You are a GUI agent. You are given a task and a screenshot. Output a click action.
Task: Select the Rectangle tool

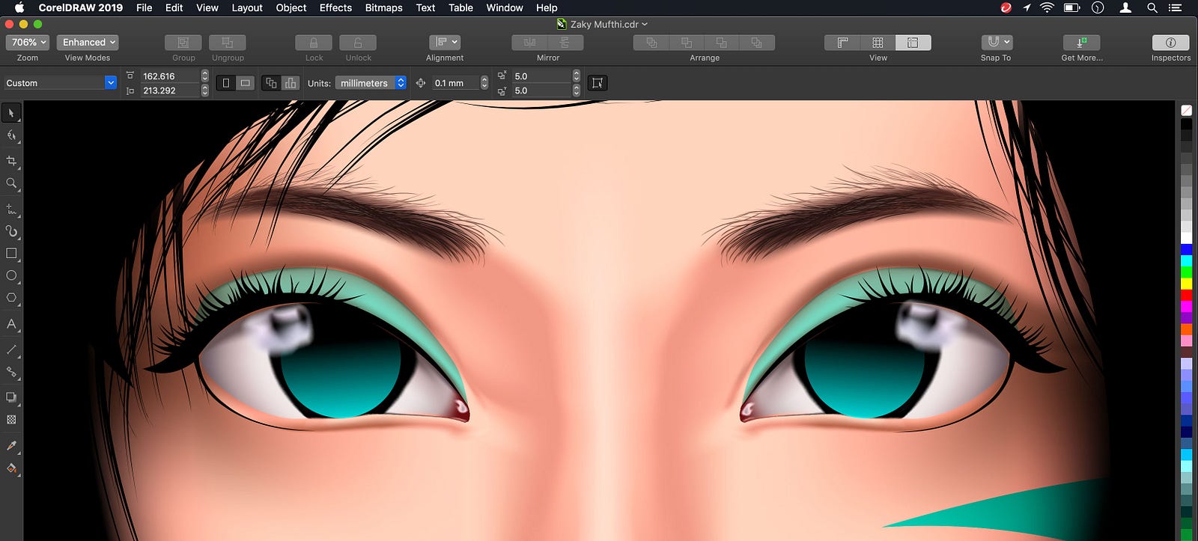(x=11, y=254)
